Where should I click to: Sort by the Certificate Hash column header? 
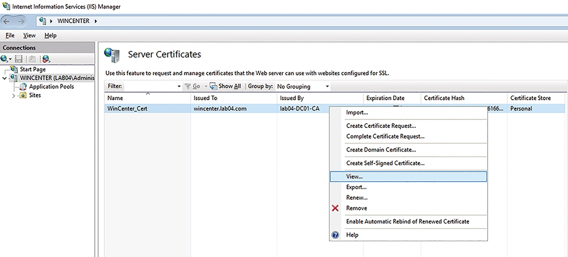[464, 98]
